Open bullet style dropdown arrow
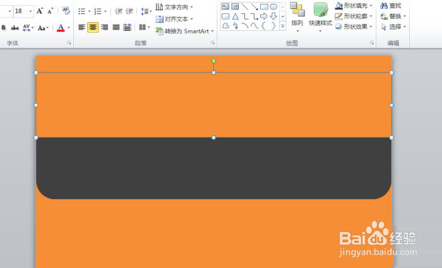The height and width of the screenshot is (268, 442). tap(89, 11)
